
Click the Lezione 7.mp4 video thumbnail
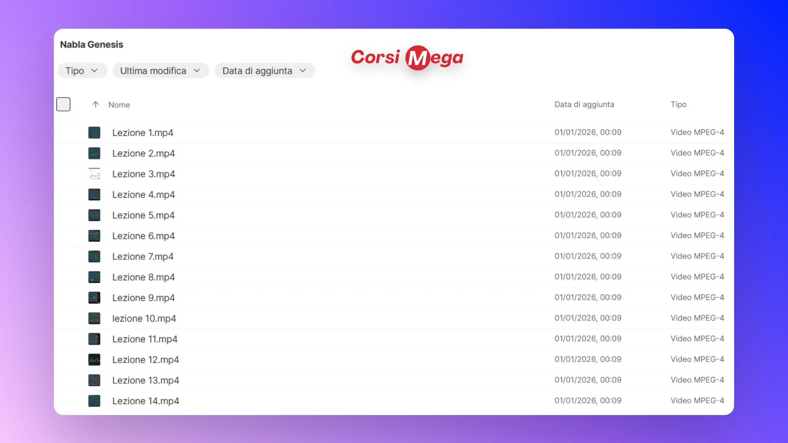pos(94,256)
